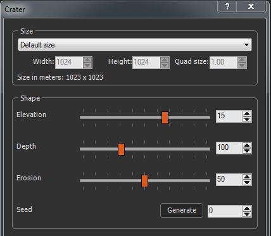The width and height of the screenshot is (271, 236).
Task: Click the Width value field
Action: click(x=69, y=63)
